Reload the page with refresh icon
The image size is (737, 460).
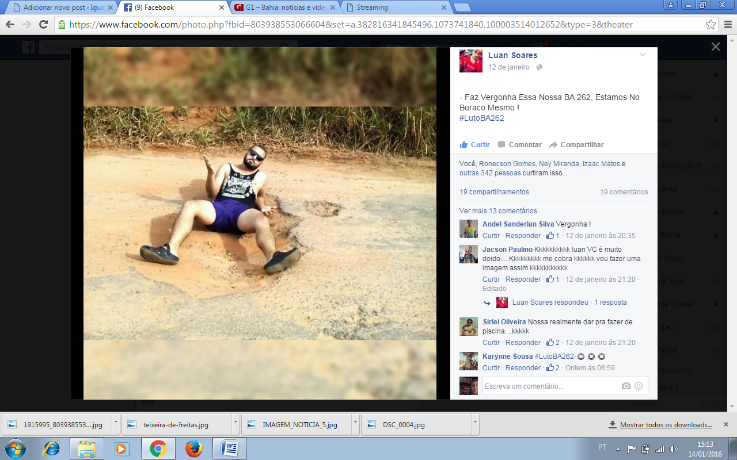(43, 25)
